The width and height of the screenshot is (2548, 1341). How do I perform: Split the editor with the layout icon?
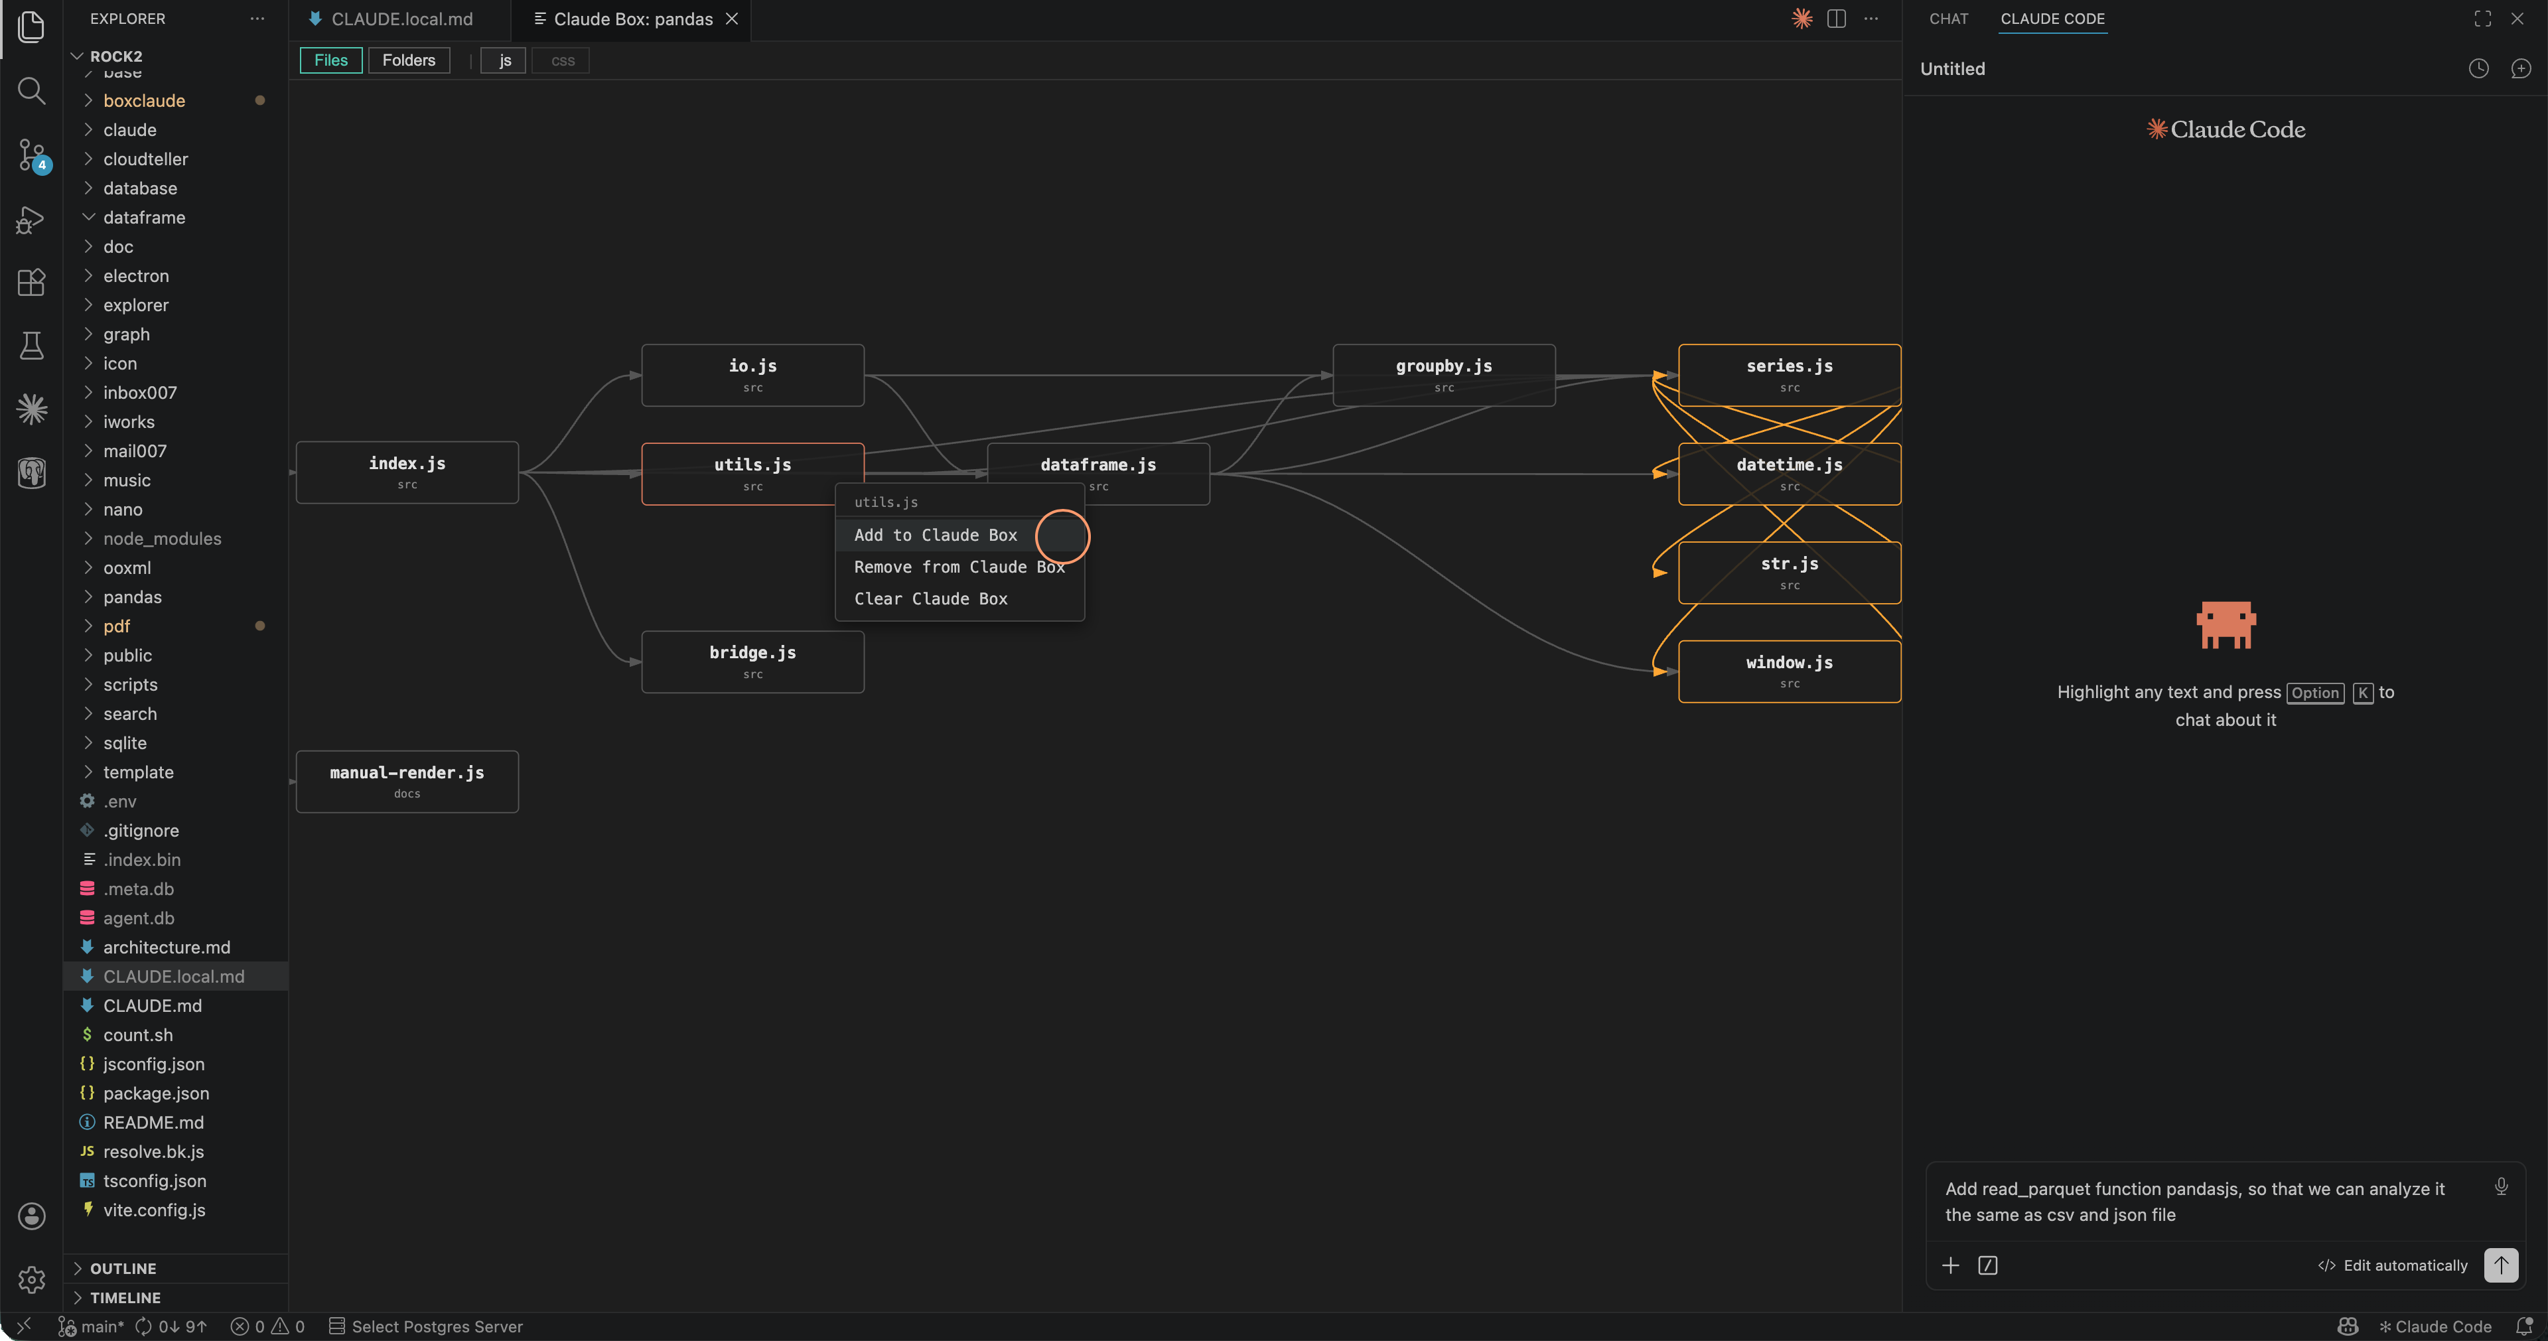point(1837,19)
